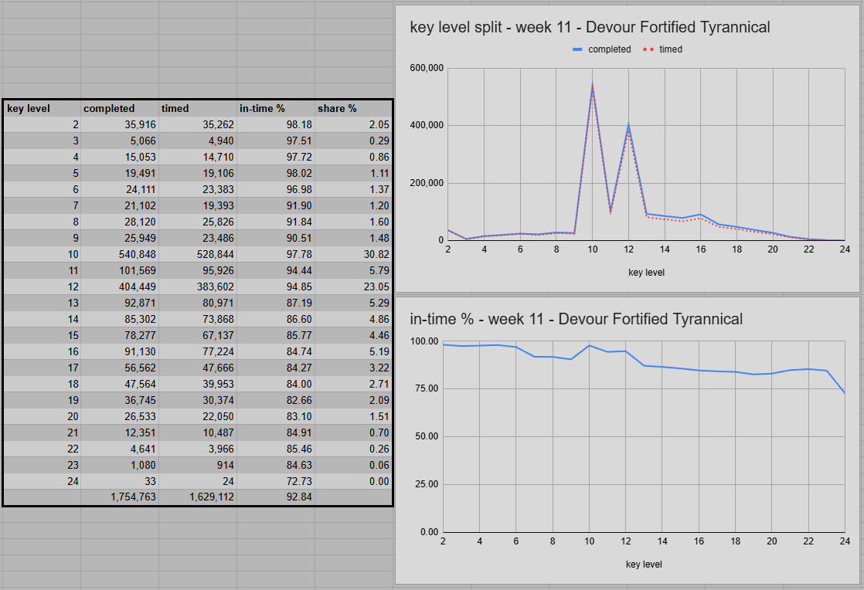Click the 'completed' legend label in chart

coord(610,49)
